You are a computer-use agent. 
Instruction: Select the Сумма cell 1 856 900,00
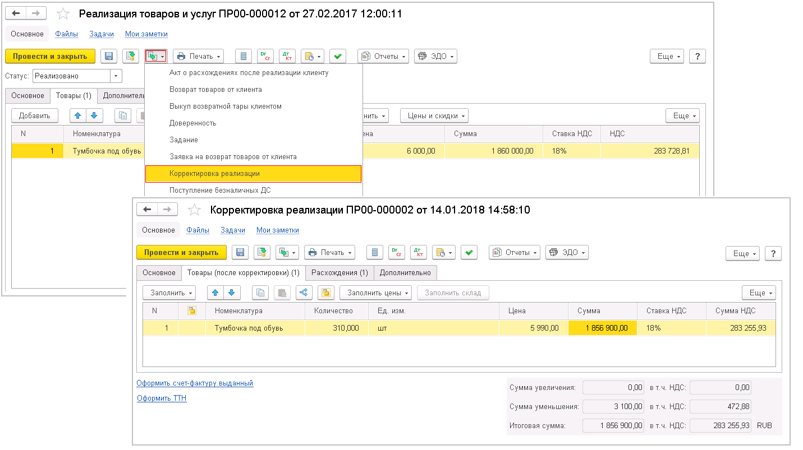point(602,328)
